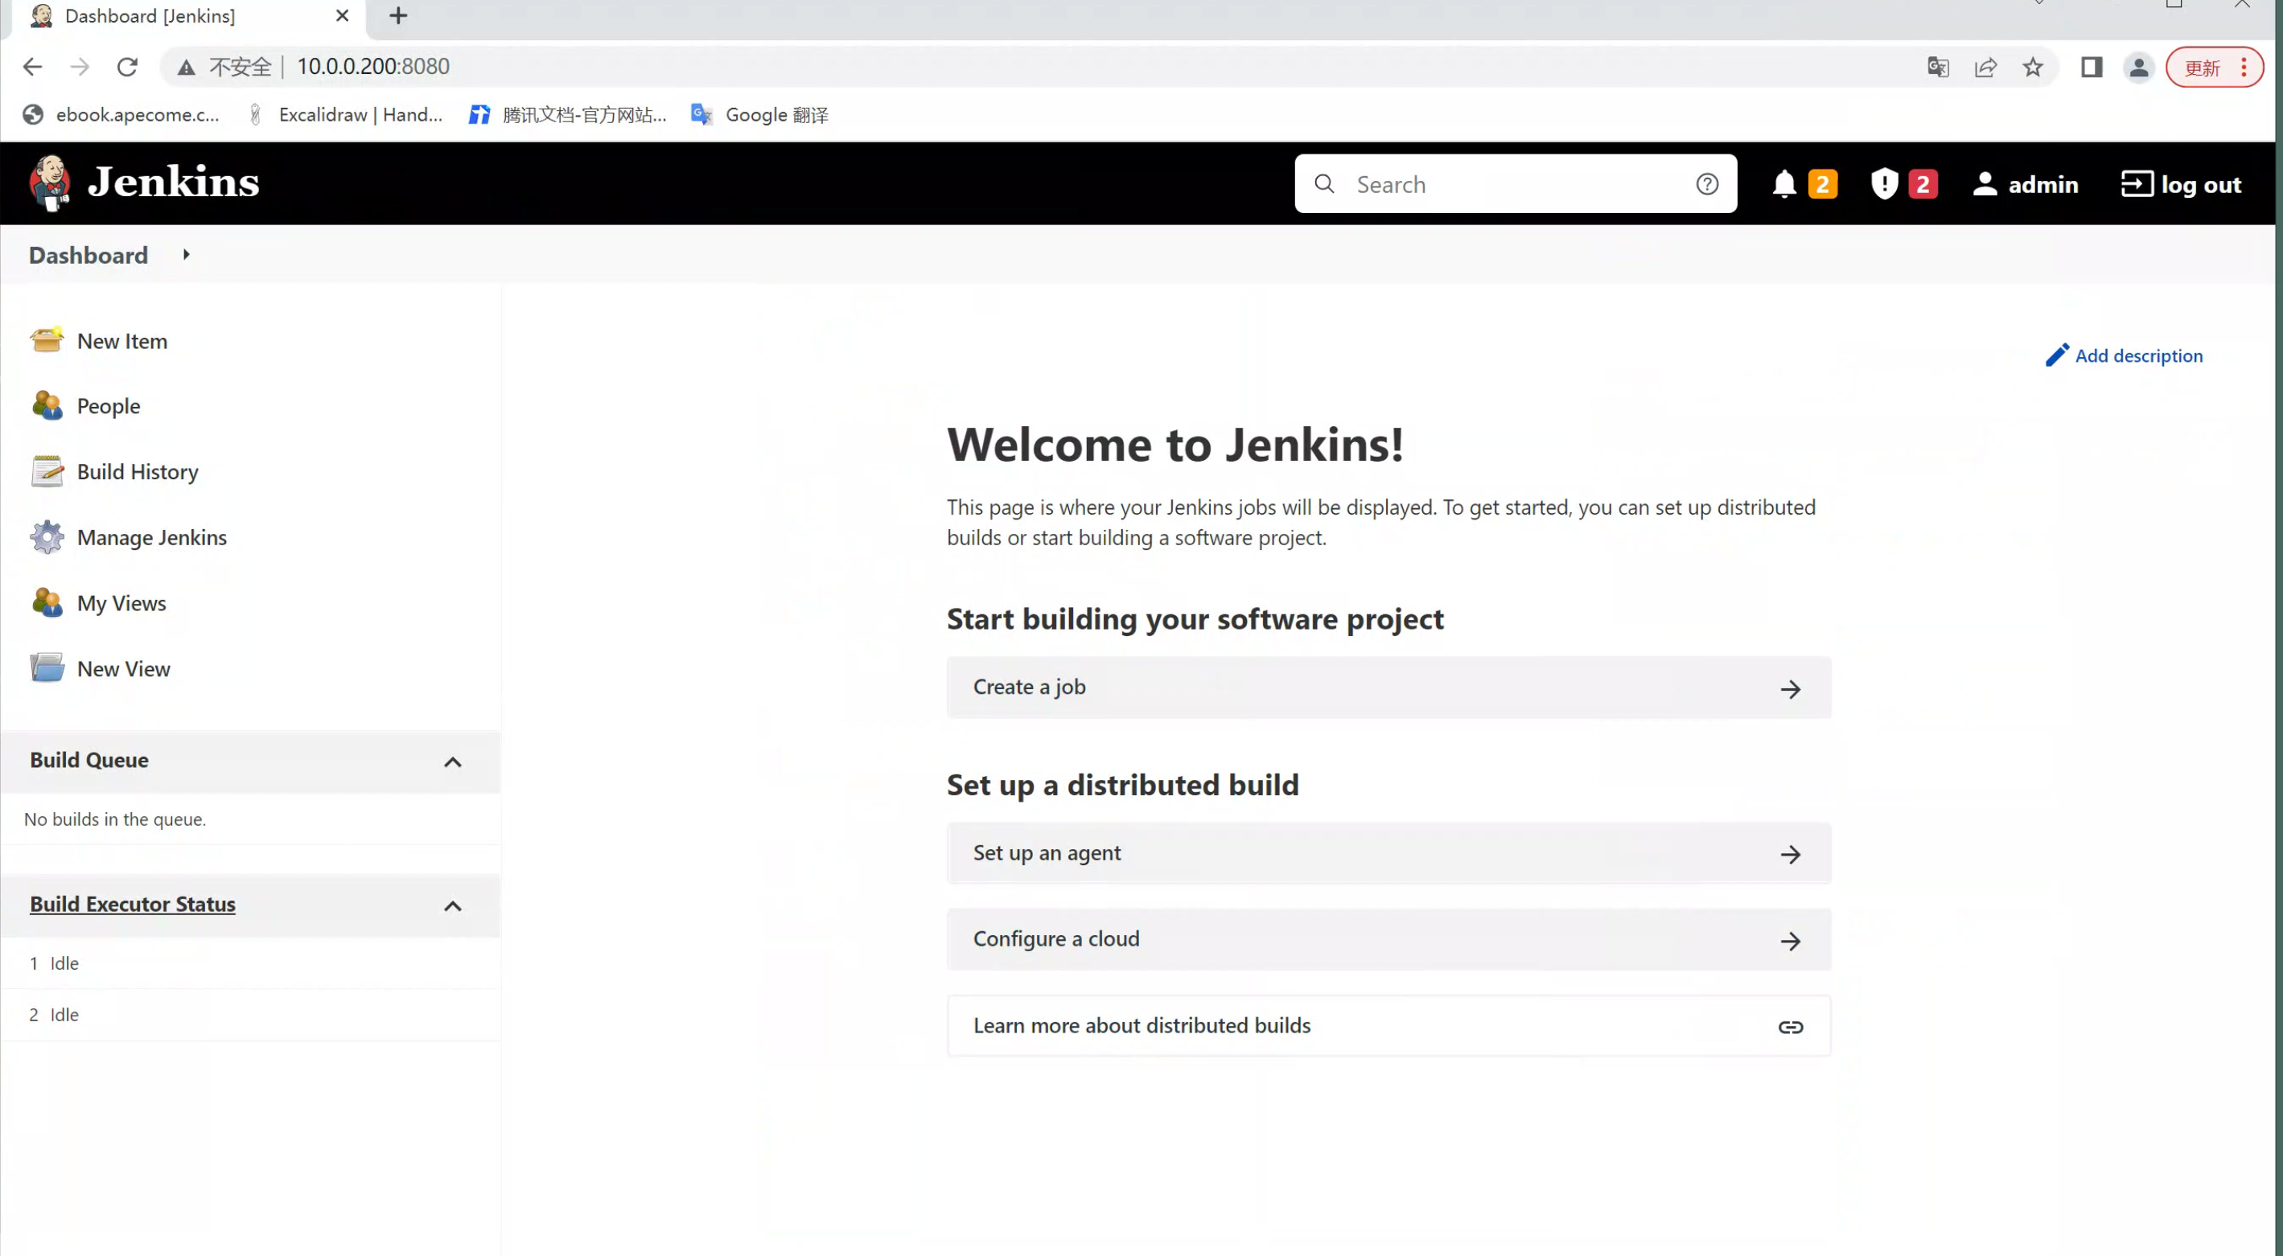This screenshot has width=2283, height=1256.
Task: Click the Jenkins butler logo
Action: point(50,183)
